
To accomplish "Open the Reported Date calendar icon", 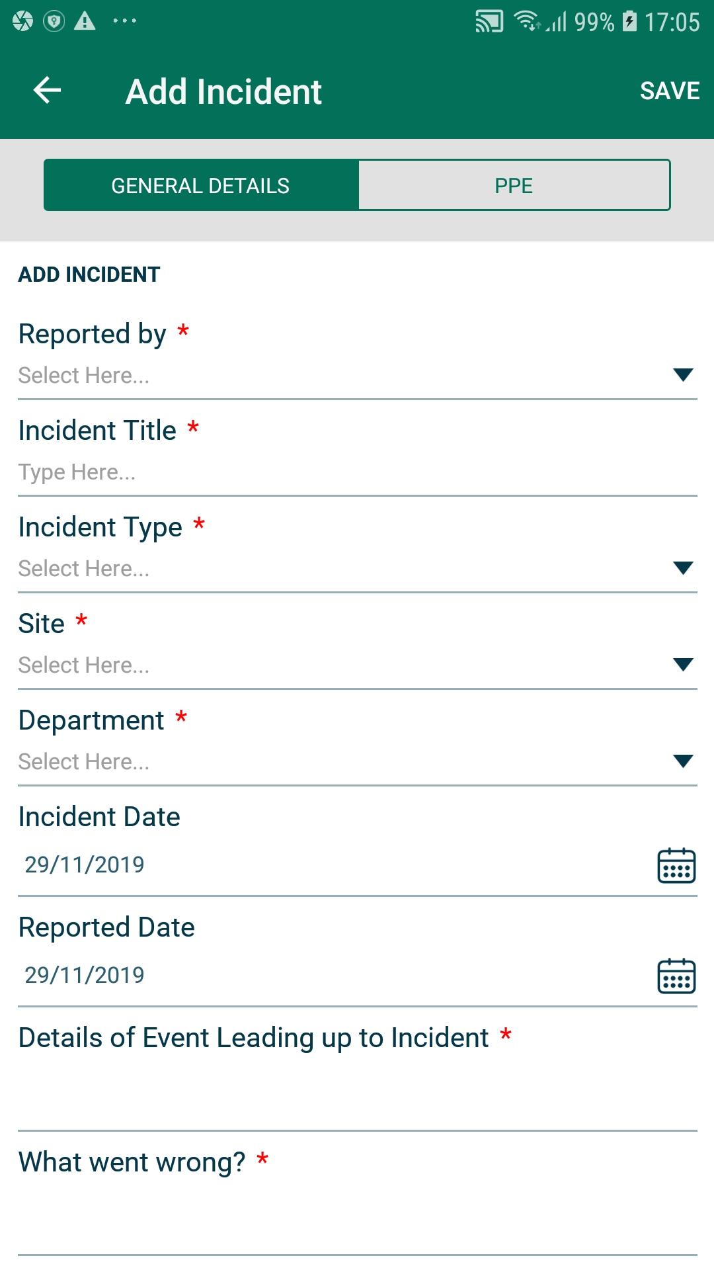I will click(676, 976).
